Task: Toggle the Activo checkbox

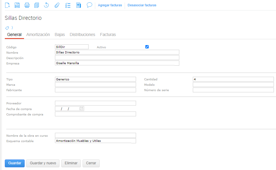Action: click(147, 47)
